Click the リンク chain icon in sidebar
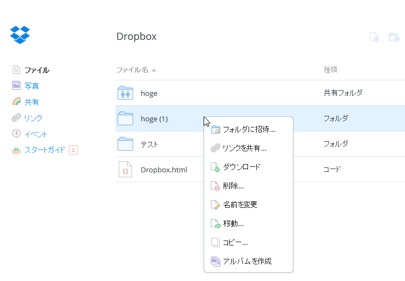 (16, 117)
